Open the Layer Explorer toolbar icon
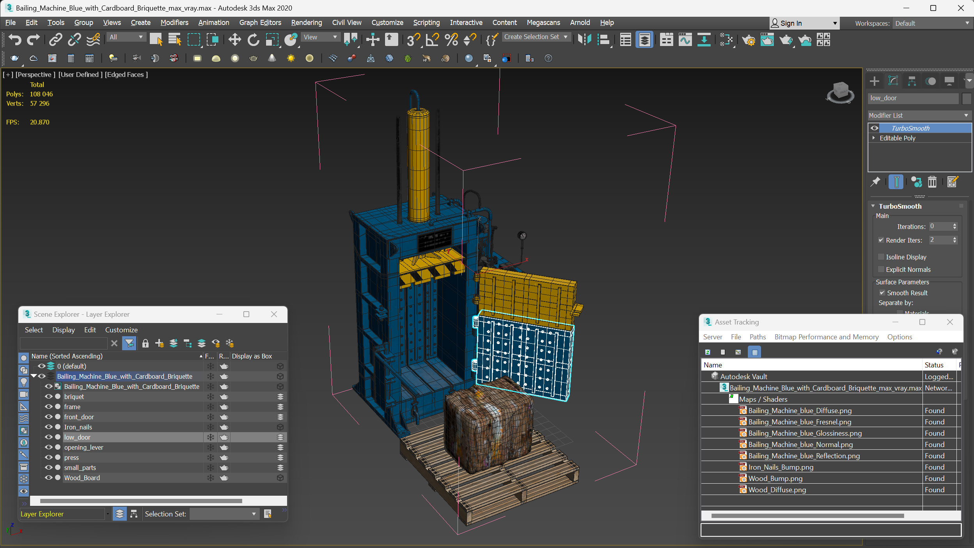 point(644,39)
